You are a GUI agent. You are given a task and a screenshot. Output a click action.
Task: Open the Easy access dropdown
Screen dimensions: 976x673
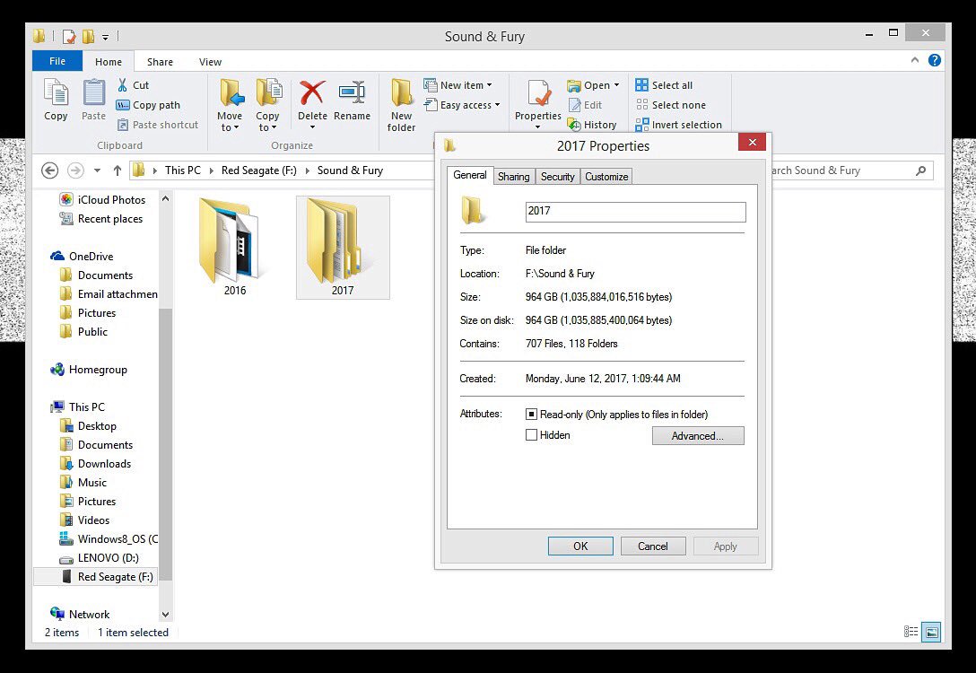(x=462, y=105)
